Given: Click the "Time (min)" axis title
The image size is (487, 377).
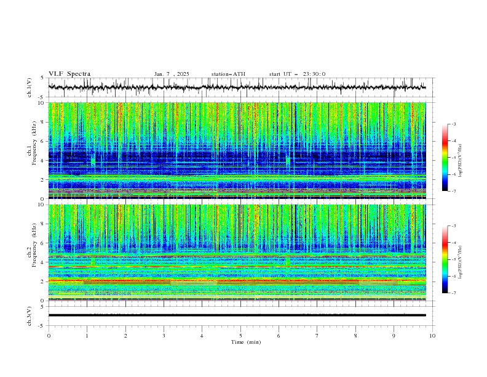Looking at the screenshot, I should tap(246, 342).
